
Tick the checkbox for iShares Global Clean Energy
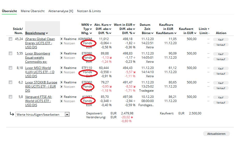[x=10, y=39]
